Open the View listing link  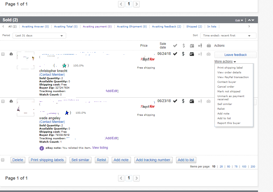click(x=100, y=148)
